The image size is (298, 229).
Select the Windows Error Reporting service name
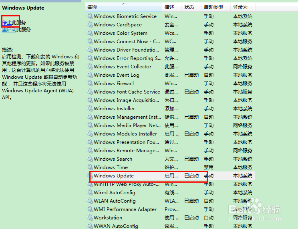(127, 58)
